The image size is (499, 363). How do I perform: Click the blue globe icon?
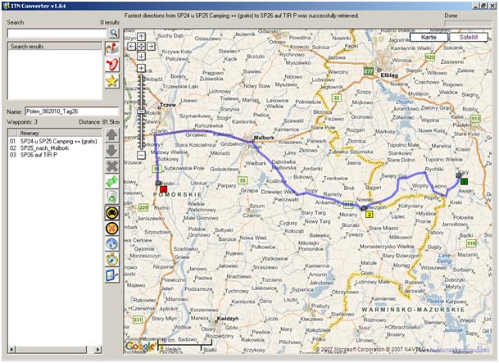click(x=112, y=244)
